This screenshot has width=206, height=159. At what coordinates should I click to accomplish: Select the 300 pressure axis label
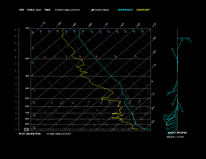27,76
